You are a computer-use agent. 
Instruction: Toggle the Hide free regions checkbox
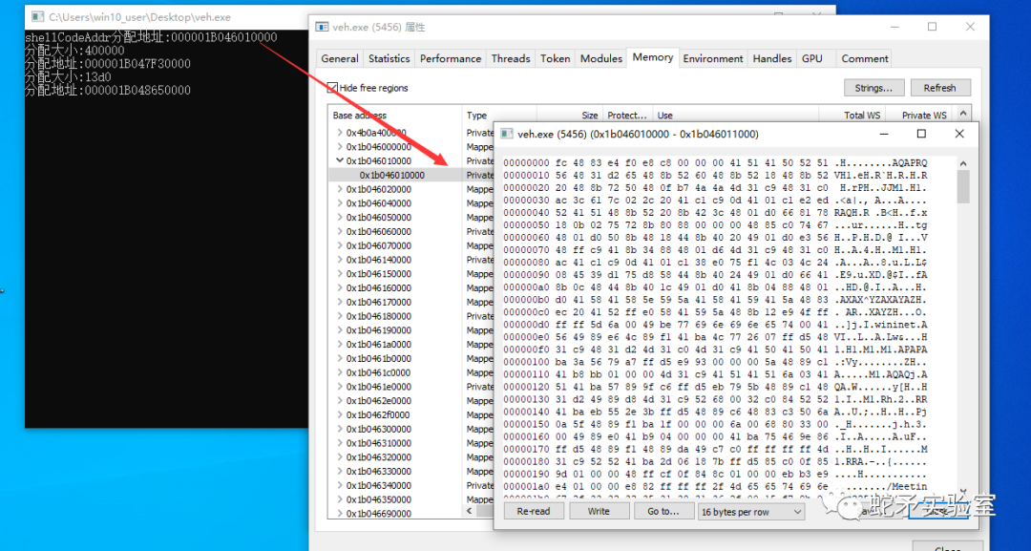click(x=330, y=87)
